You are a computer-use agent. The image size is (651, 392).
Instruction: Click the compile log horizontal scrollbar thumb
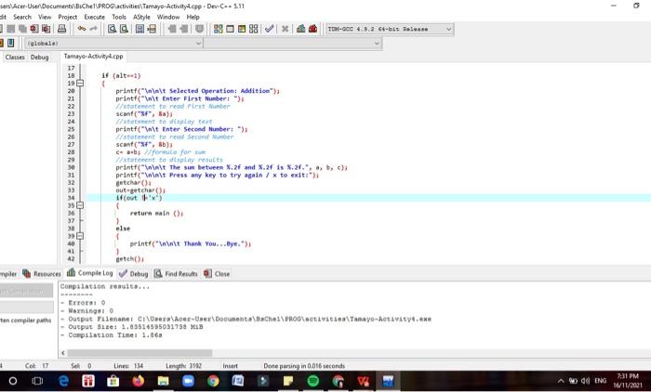139,353
